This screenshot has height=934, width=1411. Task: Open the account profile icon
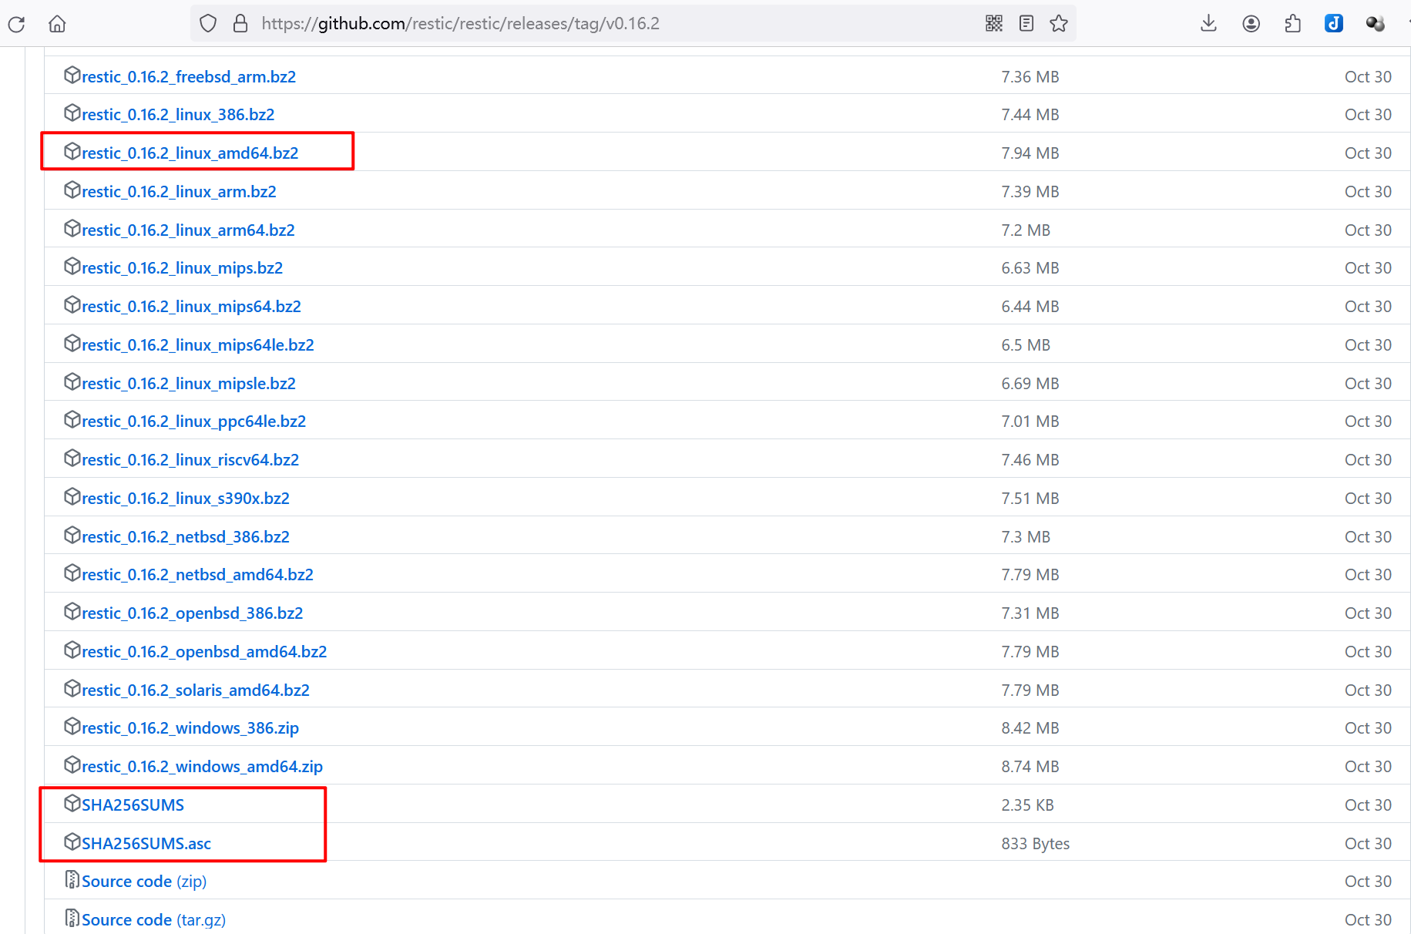click(x=1251, y=24)
